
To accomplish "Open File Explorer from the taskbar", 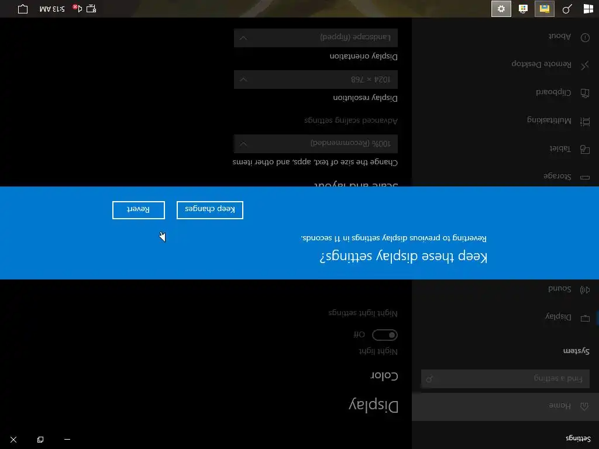I will pos(545,8).
